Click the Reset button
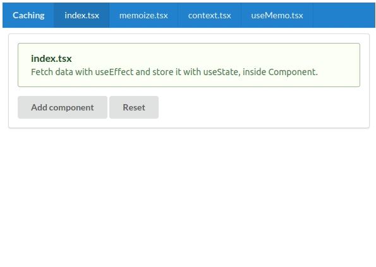 134,107
